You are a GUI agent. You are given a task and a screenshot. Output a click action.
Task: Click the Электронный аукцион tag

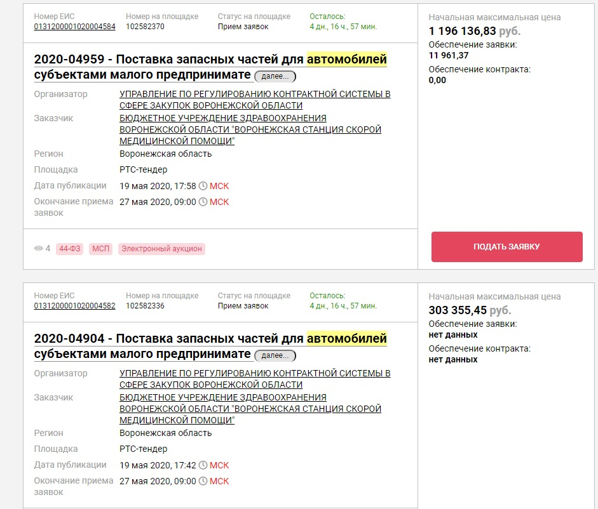pyautogui.click(x=161, y=249)
